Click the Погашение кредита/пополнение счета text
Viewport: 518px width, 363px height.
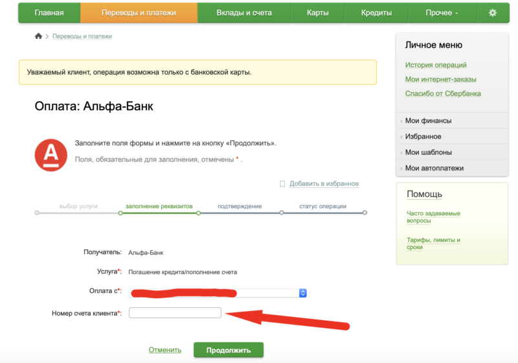pyautogui.click(x=183, y=272)
